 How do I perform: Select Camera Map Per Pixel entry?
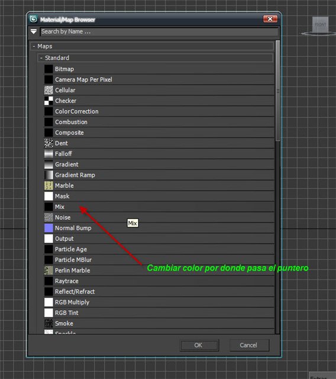[x=159, y=79]
